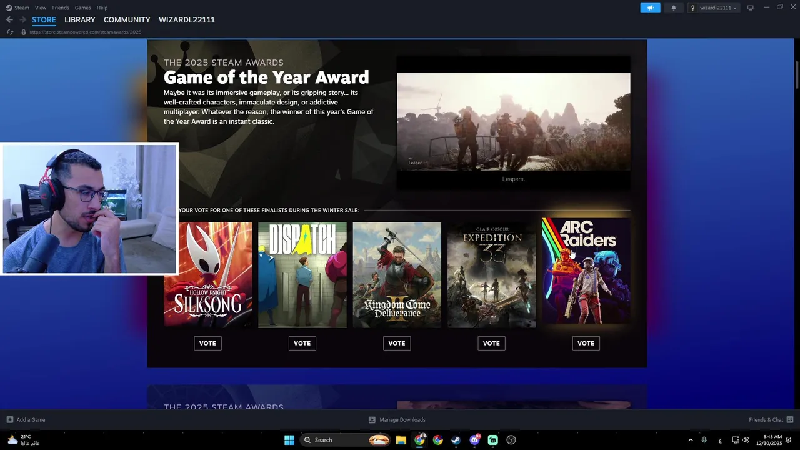Switch to the COMMUNITY tab

(127, 20)
